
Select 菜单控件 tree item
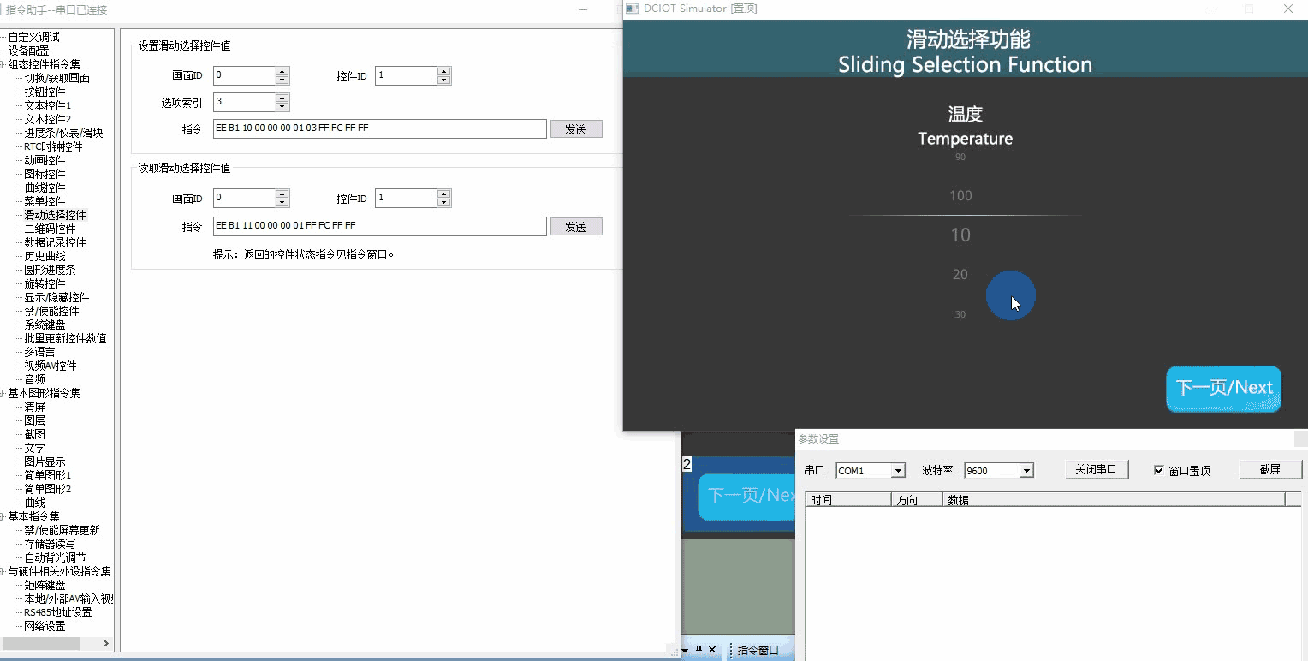(x=45, y=201)
